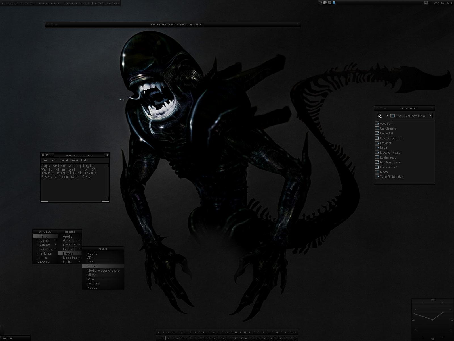Expand the Utility submenu
Image resolution: width=454 pixels, height=341 pixels.
click(x=70, y=262)
